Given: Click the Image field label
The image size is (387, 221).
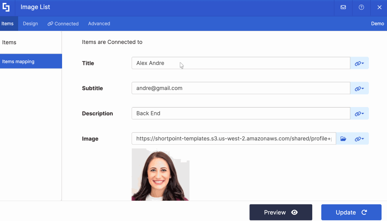Looking at the screenshot, I should pos(90,139).
